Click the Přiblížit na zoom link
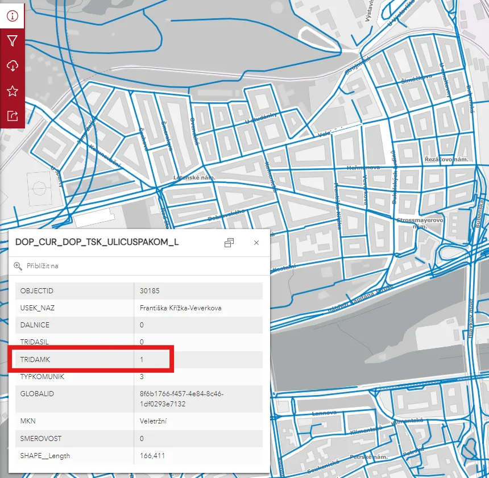489x478 pixels. click(x=42, y=266)
